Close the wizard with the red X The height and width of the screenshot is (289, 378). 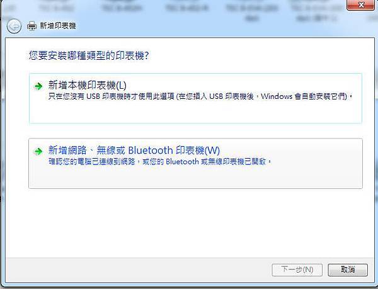(x=361, y=5)
